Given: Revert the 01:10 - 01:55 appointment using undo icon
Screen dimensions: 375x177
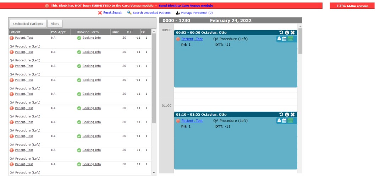Looking at the screenshot, I should (x=281, y=114).
